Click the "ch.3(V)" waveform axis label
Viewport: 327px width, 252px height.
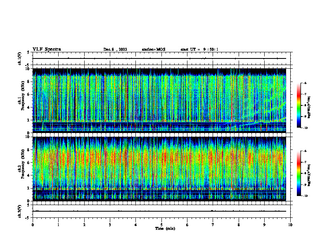tap(20, 211)
